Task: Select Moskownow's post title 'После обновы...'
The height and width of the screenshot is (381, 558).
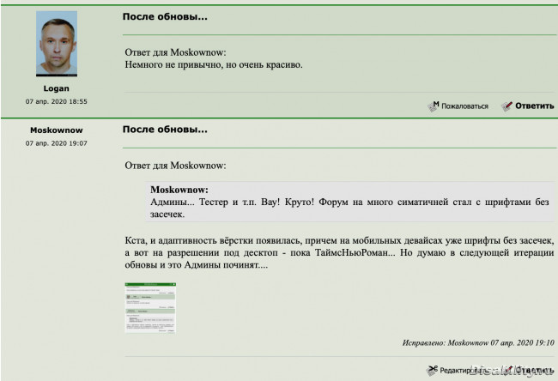Action: coord(165,130)
